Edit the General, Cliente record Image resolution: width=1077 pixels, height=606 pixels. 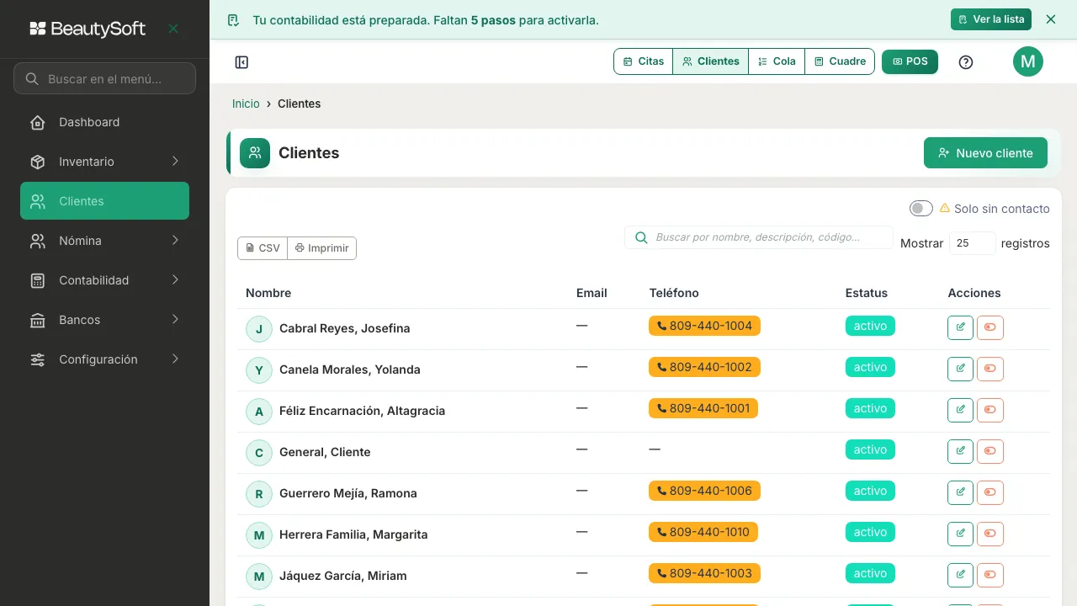click(x=960, y=451)
